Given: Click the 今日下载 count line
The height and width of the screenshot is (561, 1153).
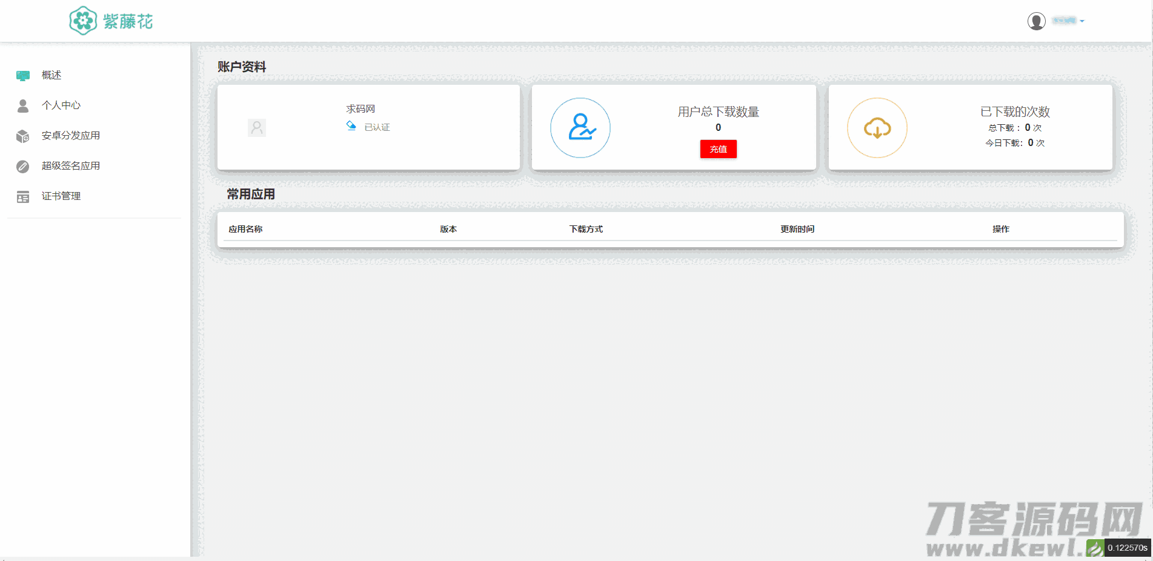Looking at the screenshot, I should (x=1015, y=143).
